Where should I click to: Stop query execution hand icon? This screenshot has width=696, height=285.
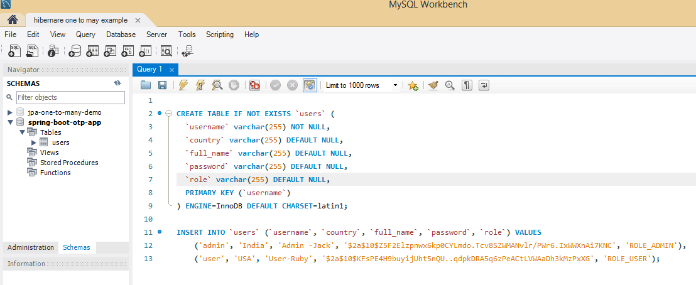point(234,85)
